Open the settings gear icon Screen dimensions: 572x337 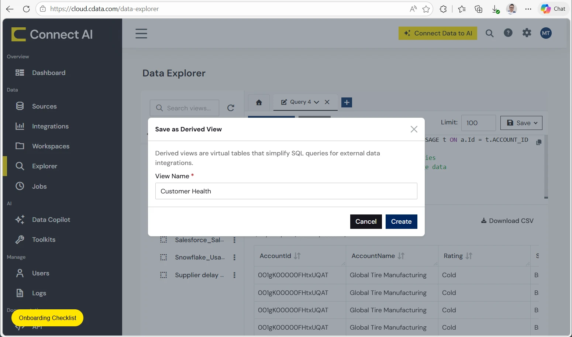click(527, 33)
